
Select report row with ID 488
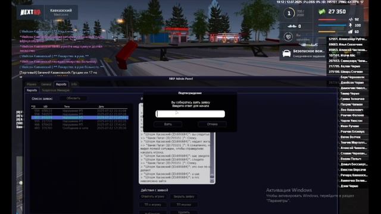pyautogui.click(x=80, y=124)
